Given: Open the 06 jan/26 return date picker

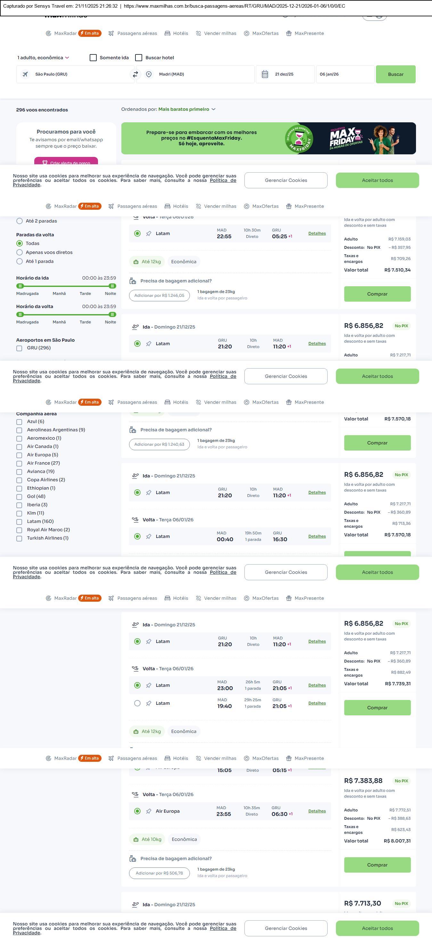Looking at the screenshot, I should coord(345,74).
